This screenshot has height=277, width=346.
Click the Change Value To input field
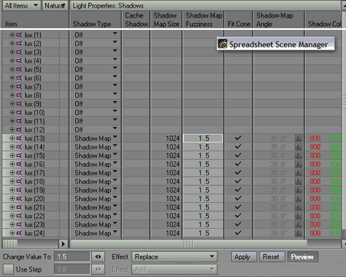(72, 256)
